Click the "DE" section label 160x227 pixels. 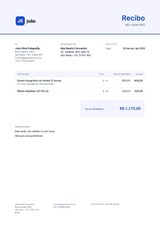click(x=16, y=44)
